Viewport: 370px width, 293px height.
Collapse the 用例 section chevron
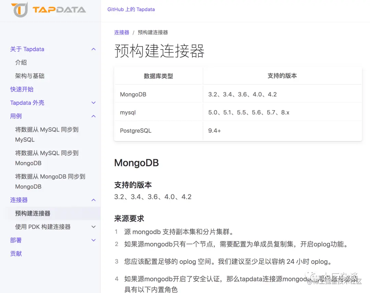[x=94, y=116]
